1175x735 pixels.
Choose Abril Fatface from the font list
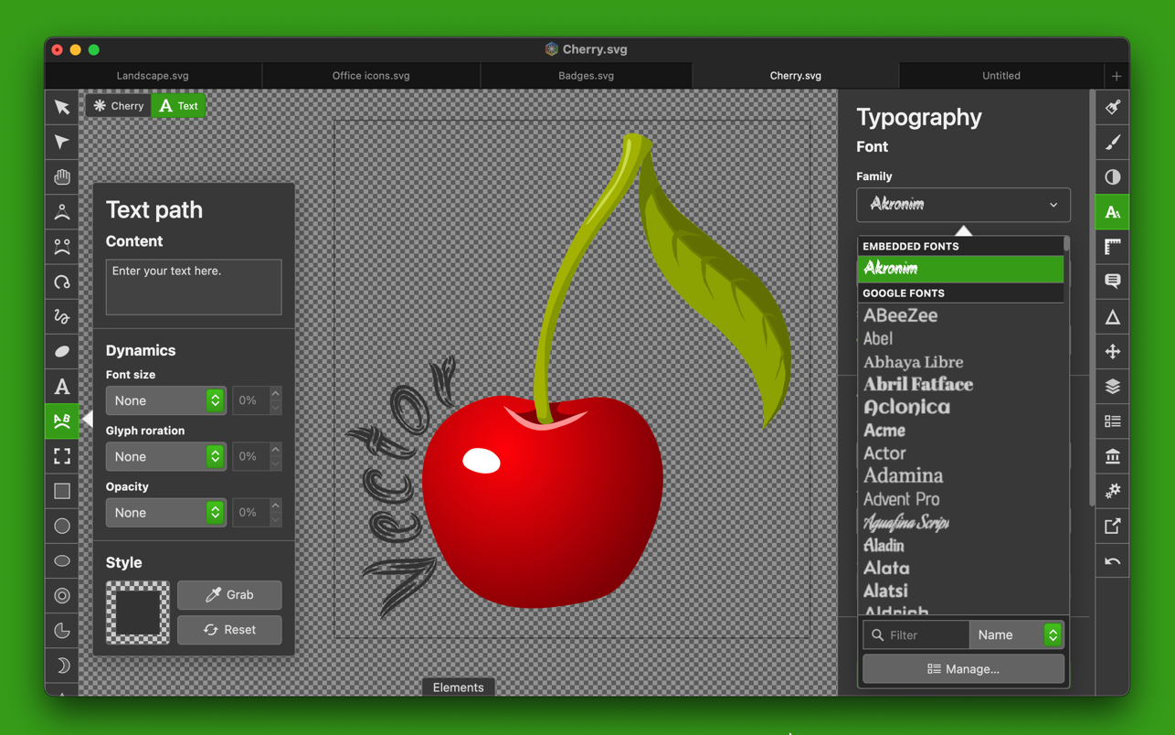(x=918, y=385)
